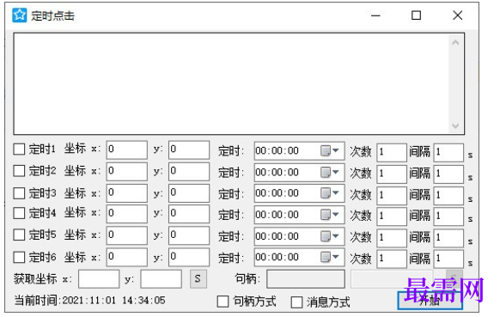Open the 定时5 time picker dropdown arrow

point(335,236)
